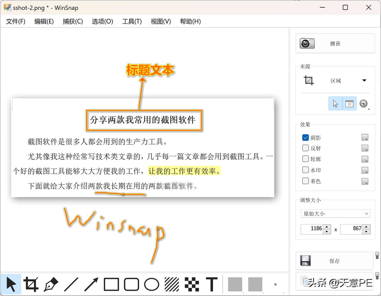Open the 区域 capture source dropdown
This screenshot has height=296, width=381.
point(364,80)
